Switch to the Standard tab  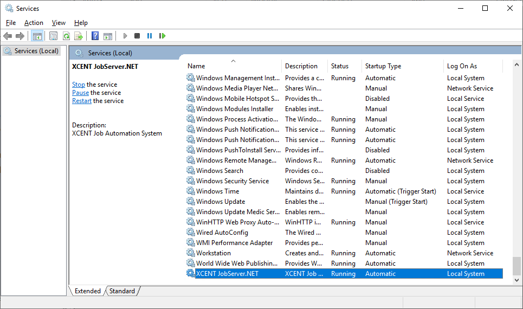pyautogui.click(x=122, y=291)
